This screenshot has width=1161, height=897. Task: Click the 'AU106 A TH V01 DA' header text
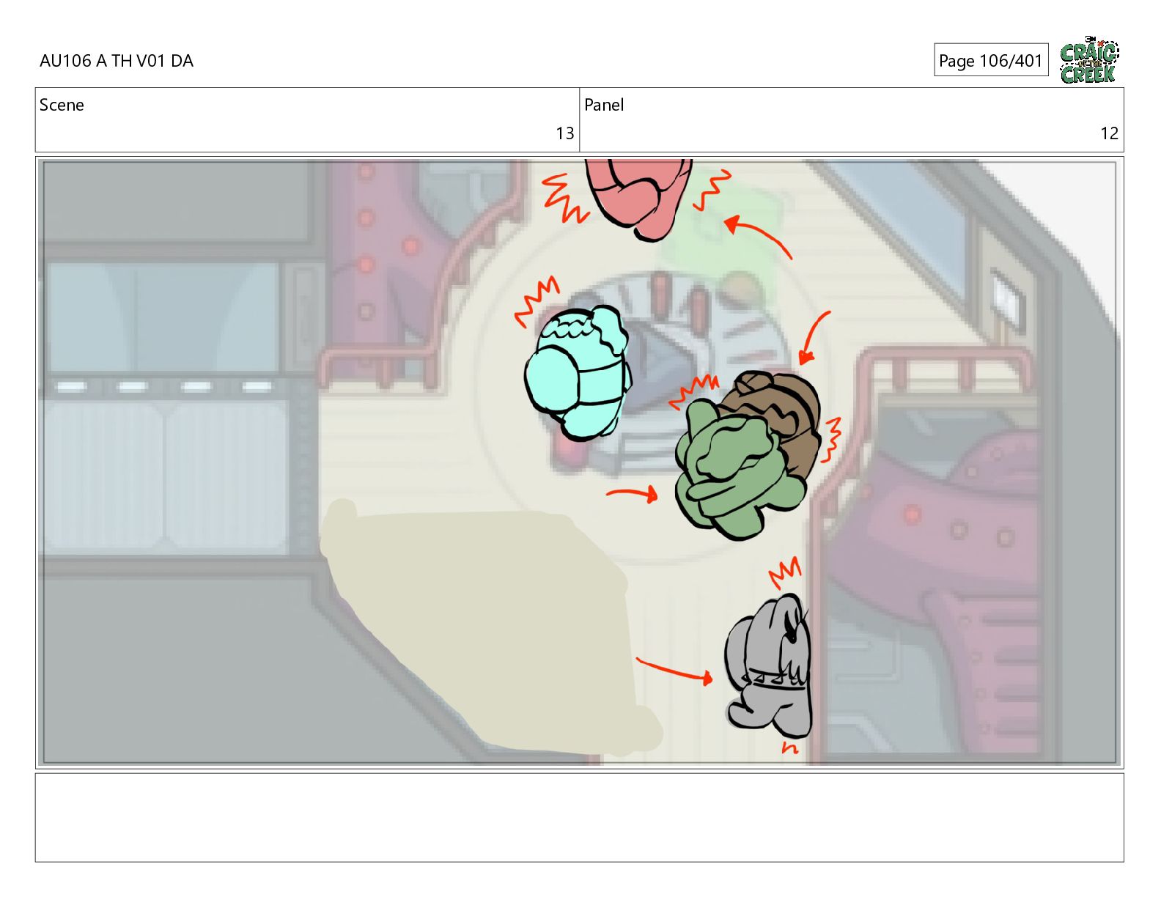click(x=117, y=61)
